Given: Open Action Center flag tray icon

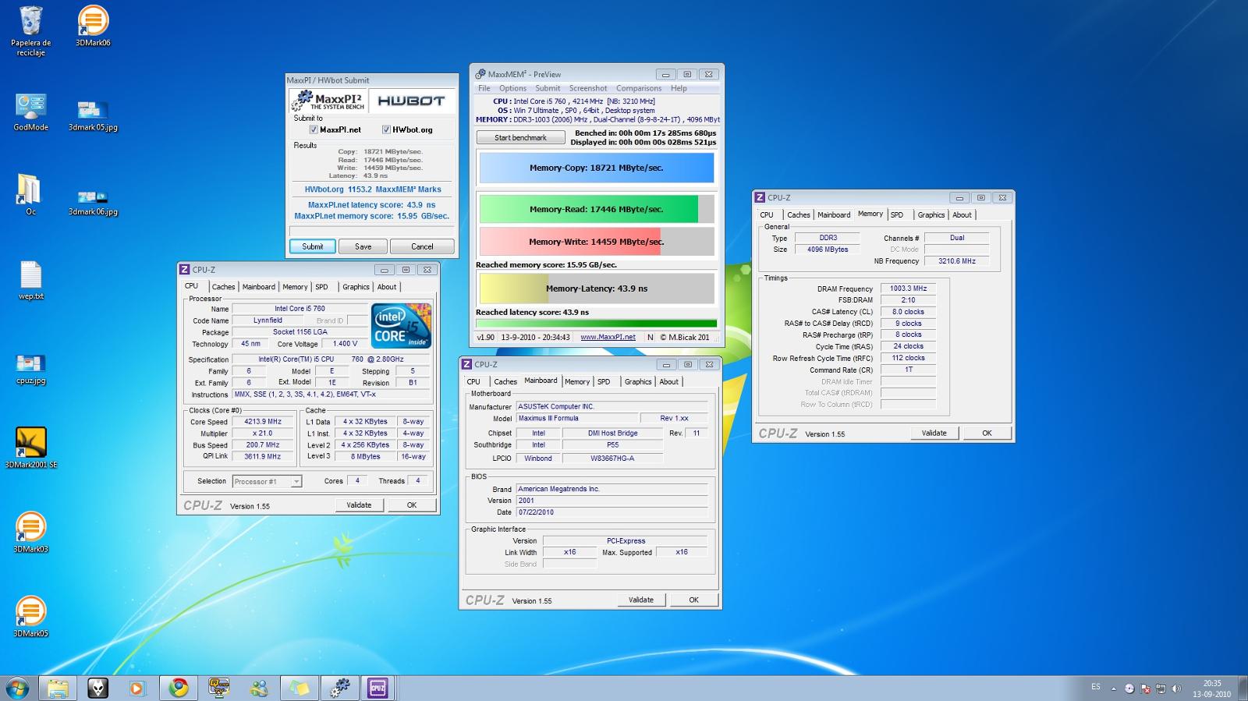Looking at the screenshot, I should [x=1145, y=689].
